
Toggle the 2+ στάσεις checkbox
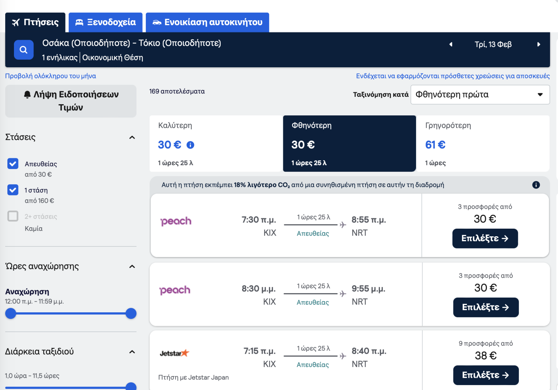click(13, 216)
